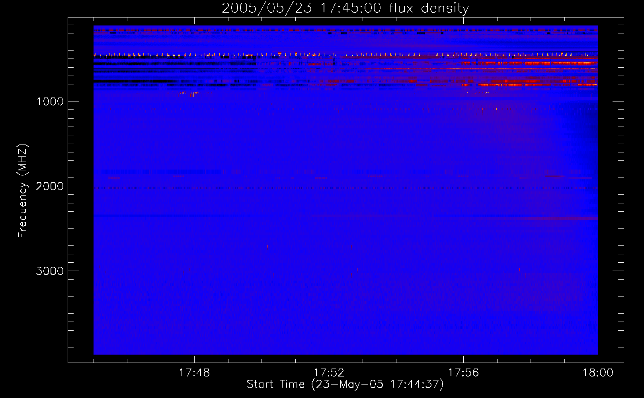644x398 pixels.
Task: Click the '17:56' time tick label
Action: pos(463,373)
